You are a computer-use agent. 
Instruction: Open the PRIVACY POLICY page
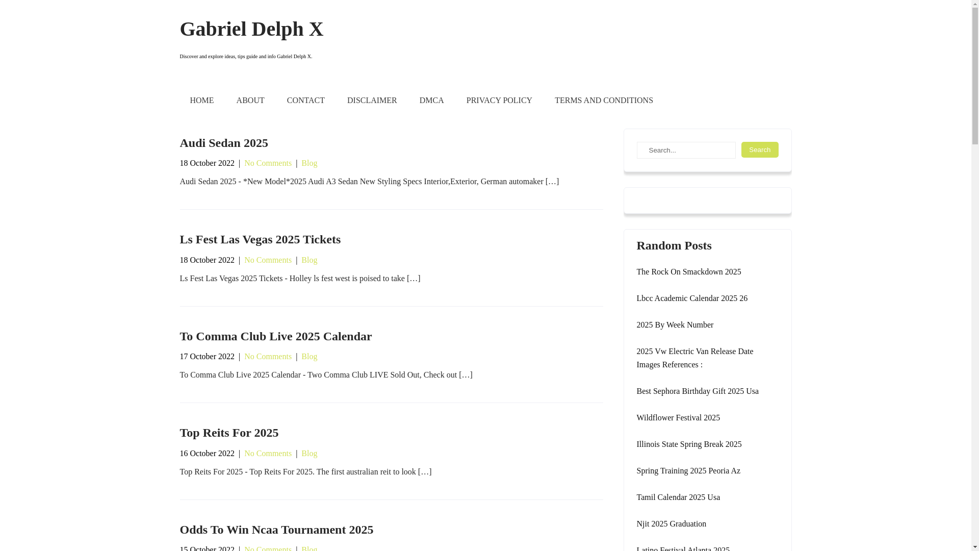499,101
